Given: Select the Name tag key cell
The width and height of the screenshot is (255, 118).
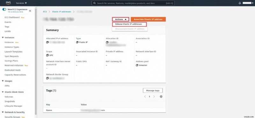Looking at the screenshot, I should [x=49, y=110].
